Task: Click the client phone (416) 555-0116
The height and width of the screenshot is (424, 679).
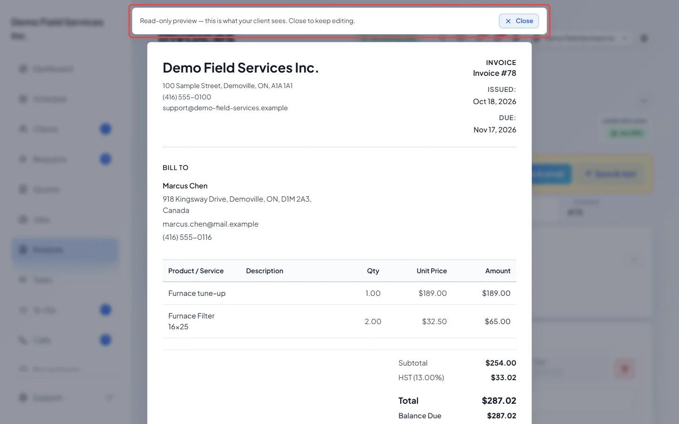Action: point(187,237)
